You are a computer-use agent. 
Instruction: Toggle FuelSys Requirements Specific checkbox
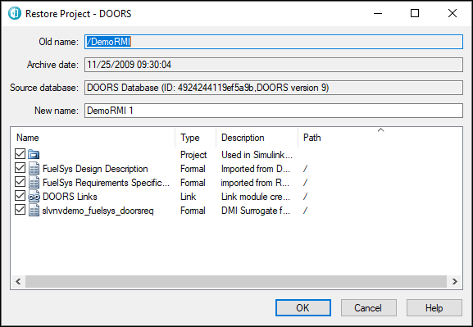click(20, 181)
